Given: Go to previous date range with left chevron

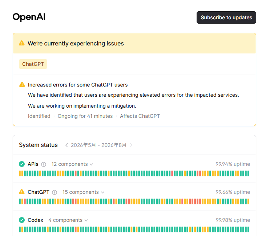Looking at the screenshot, I should [67, 145].
